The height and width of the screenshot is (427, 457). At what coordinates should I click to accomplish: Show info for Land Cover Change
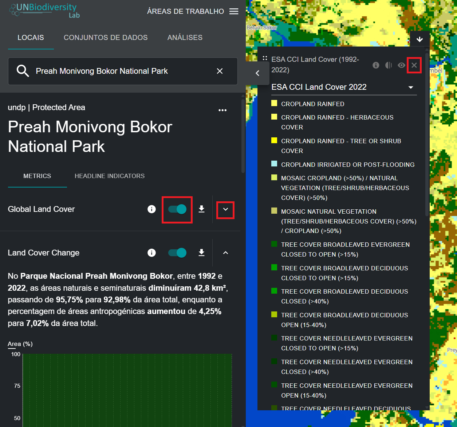pos(151,253)
